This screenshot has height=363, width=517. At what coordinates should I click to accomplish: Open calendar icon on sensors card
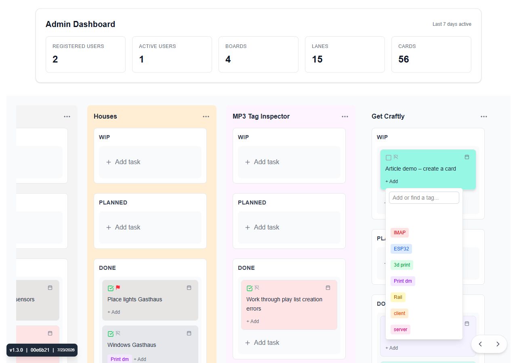point(50,288)
